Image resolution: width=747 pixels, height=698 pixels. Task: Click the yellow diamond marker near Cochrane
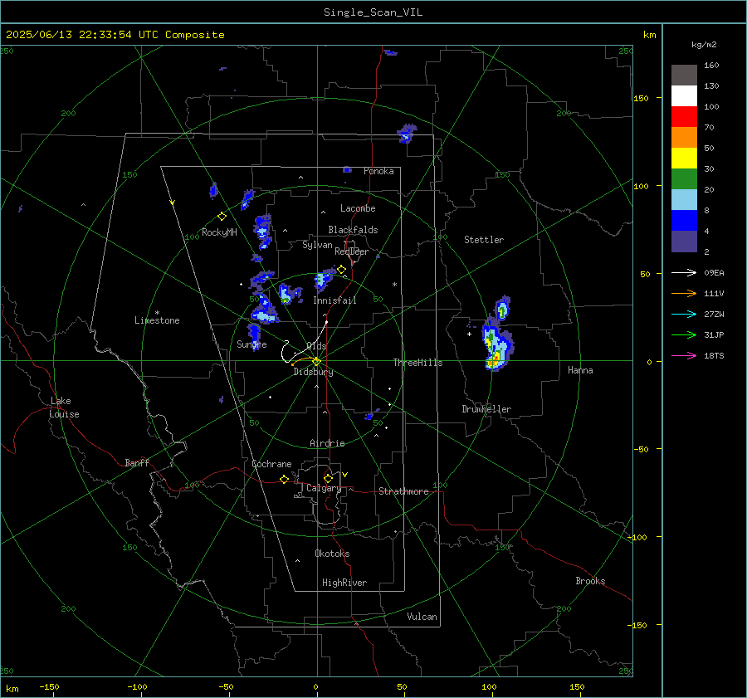[284, 479]
